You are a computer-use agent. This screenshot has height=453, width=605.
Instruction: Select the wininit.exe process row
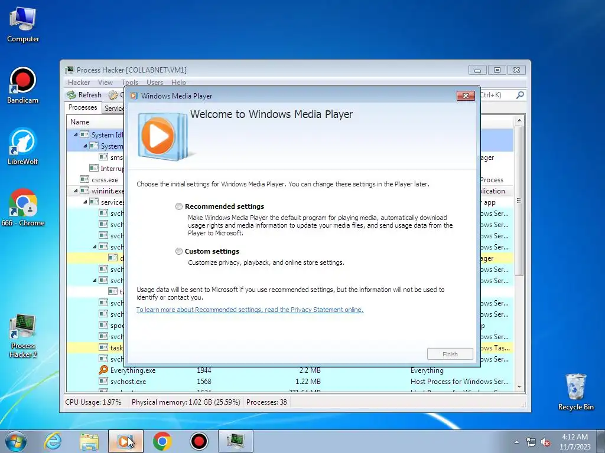pyautogui.click(x=96, y=191)
